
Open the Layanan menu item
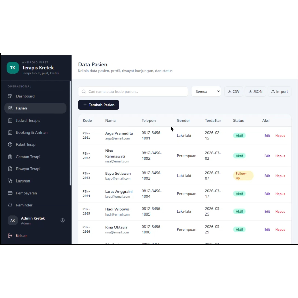[35, 181]
